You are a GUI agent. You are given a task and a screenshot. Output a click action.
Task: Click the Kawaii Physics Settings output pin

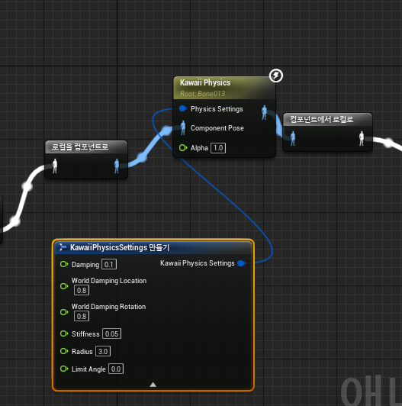[241, 263]
